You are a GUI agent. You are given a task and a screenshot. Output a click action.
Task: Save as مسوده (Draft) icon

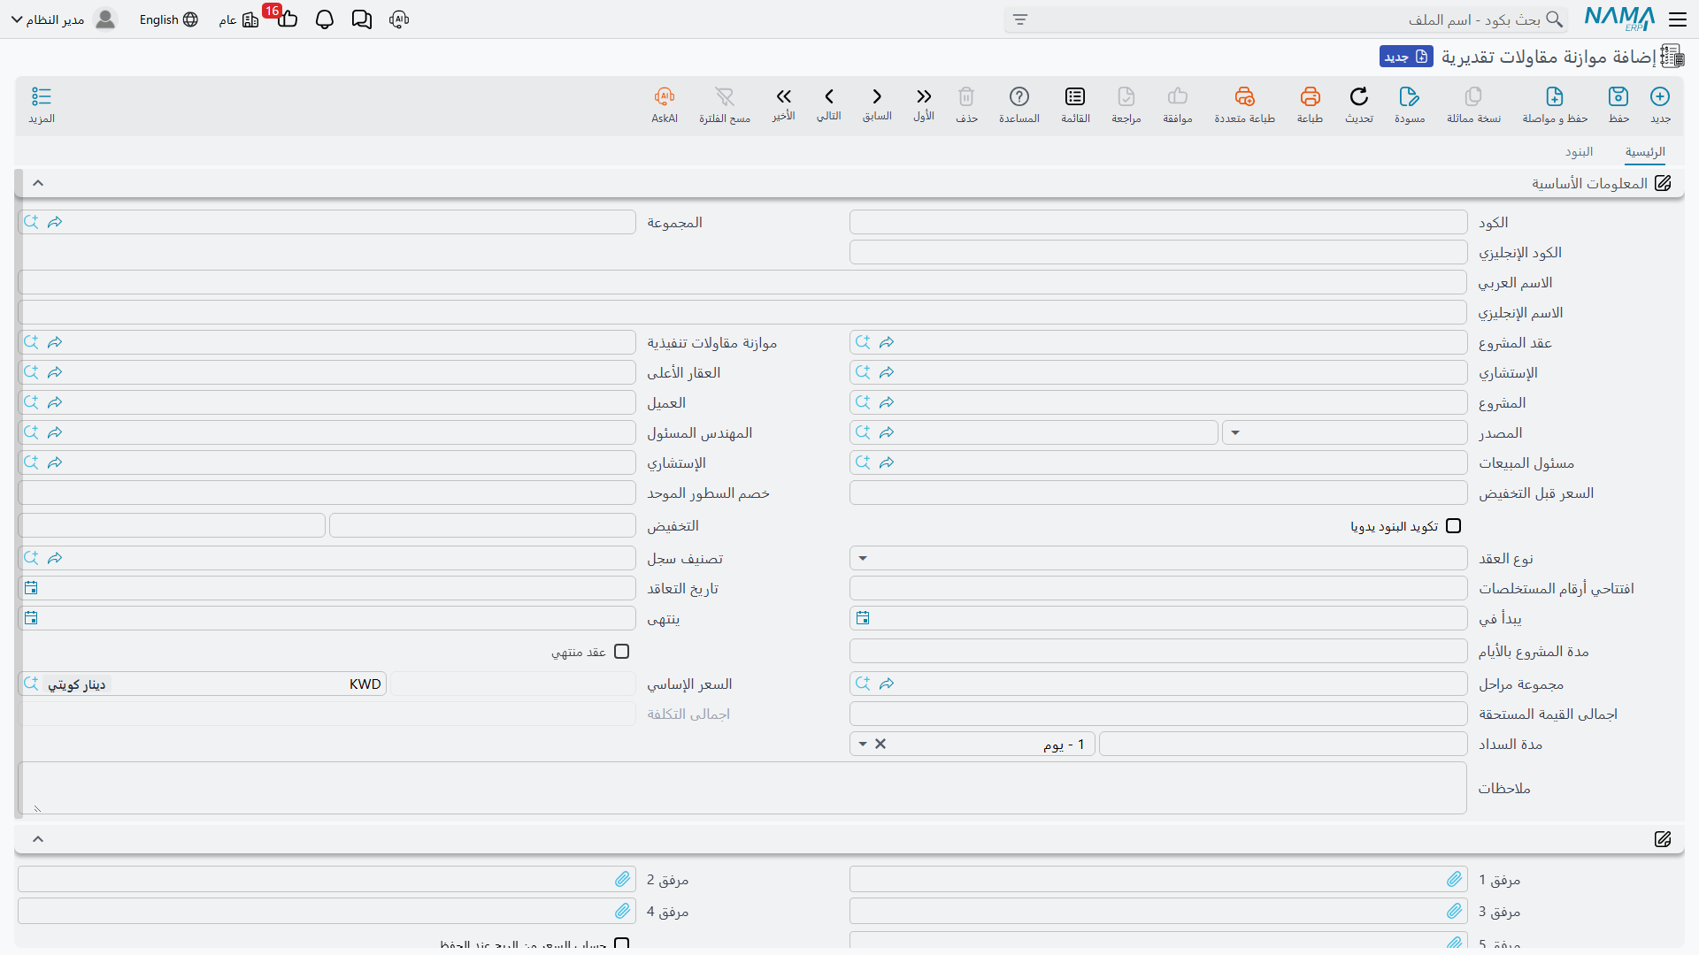(x=1410, y=96)
